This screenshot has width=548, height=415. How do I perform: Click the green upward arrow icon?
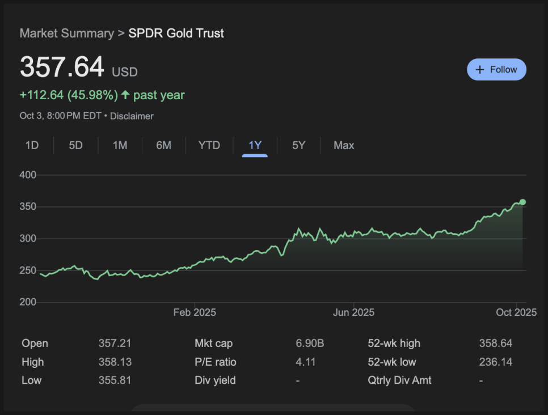(125, 95)
